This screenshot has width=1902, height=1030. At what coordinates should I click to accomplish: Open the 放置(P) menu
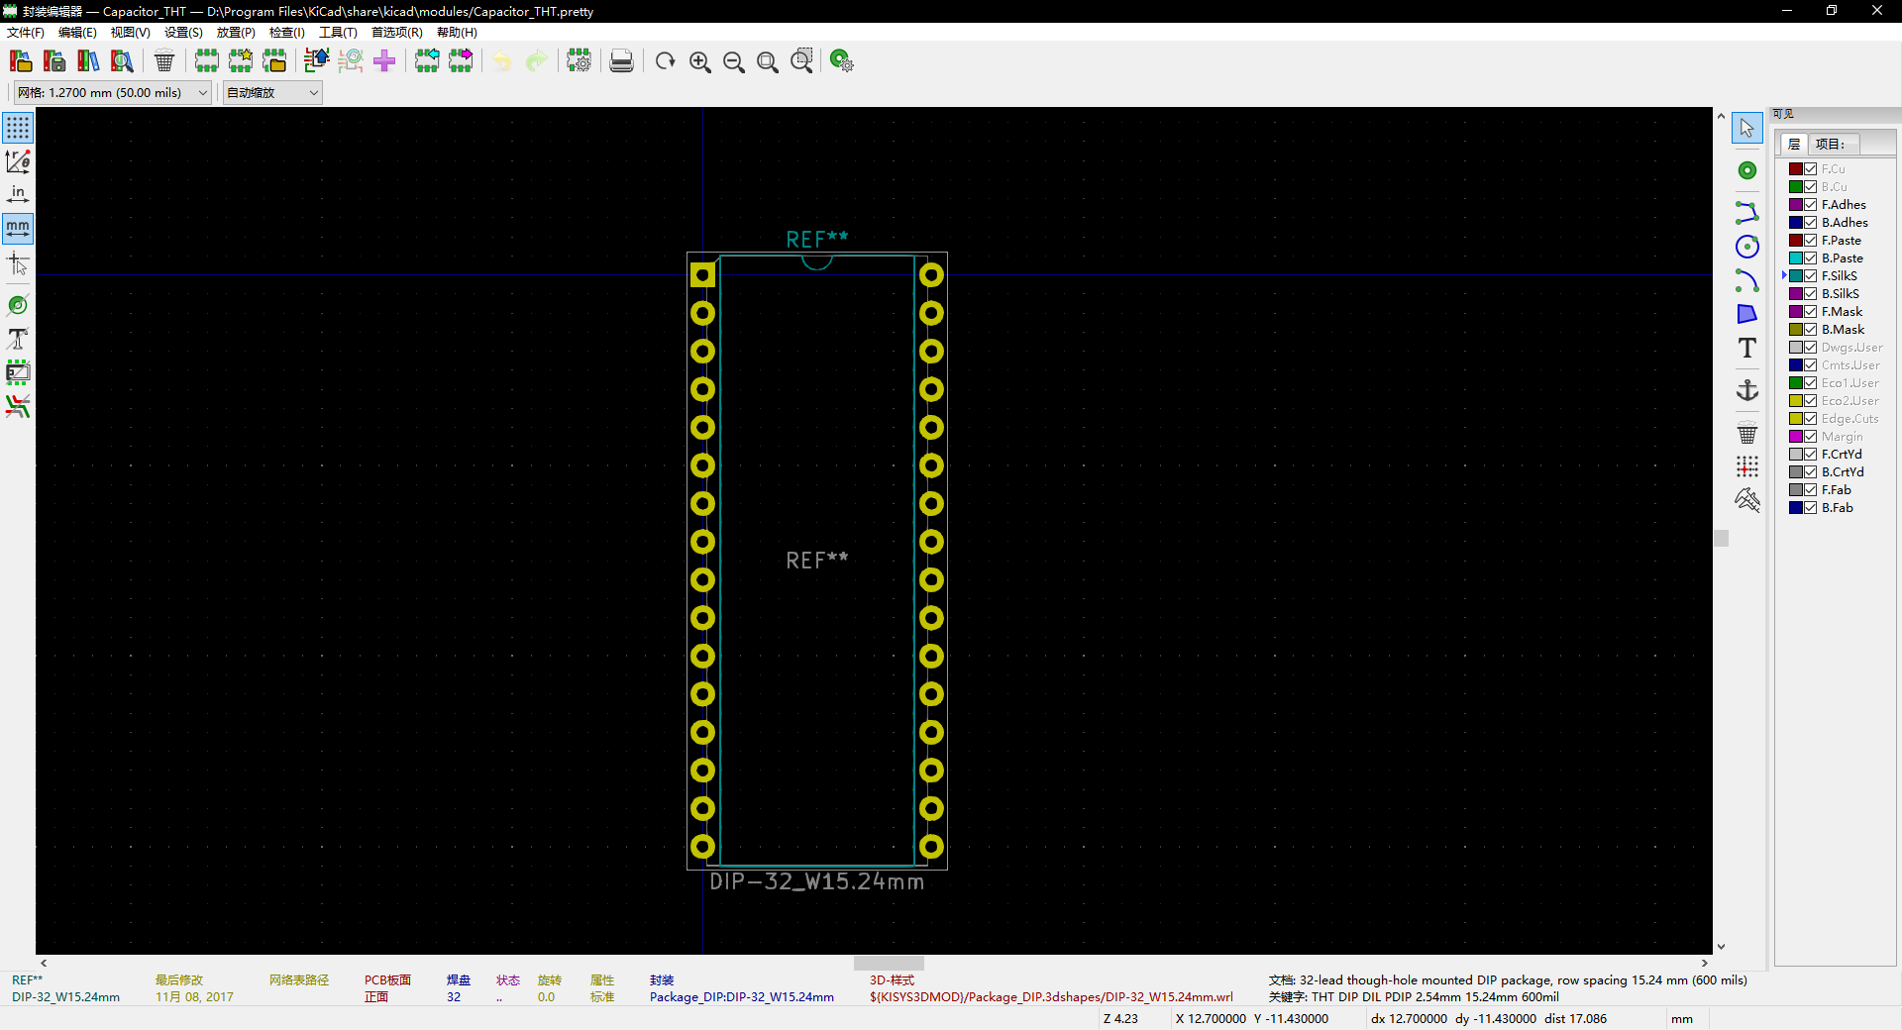pyautogui.click(x=236, y=33)
